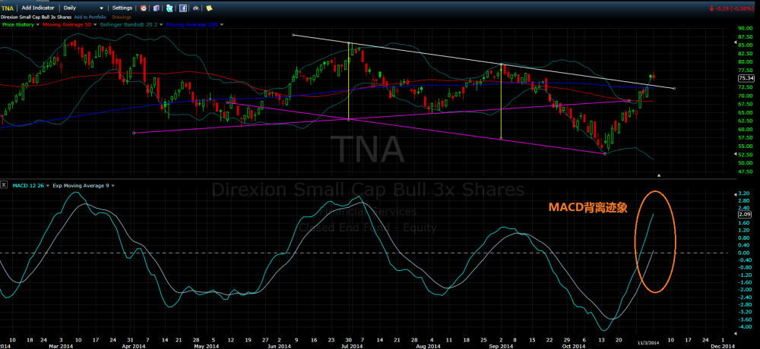Open the Add Indicator menu
This screenshot has width=760, height=349.
coord(38,8)
